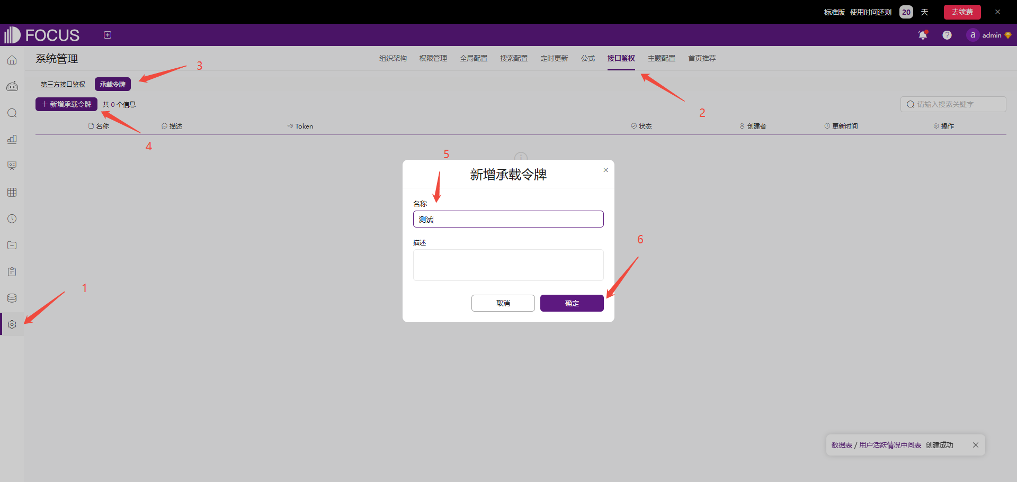Click the 名称 column header
This screenshot has width=1017, height=482.
tap(99, 126)
